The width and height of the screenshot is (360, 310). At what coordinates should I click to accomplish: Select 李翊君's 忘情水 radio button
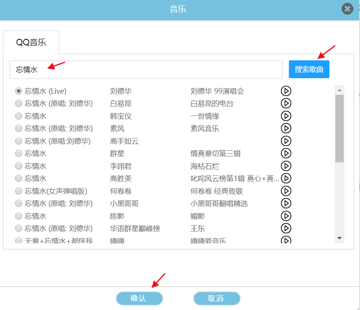(x=19, y=166)
